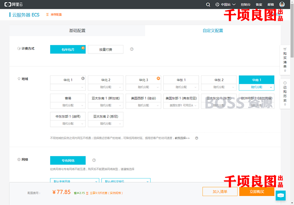Open zone dropdown under 华北 2
Viewport: 294px width, 205px height.
[x=105, y=87]
